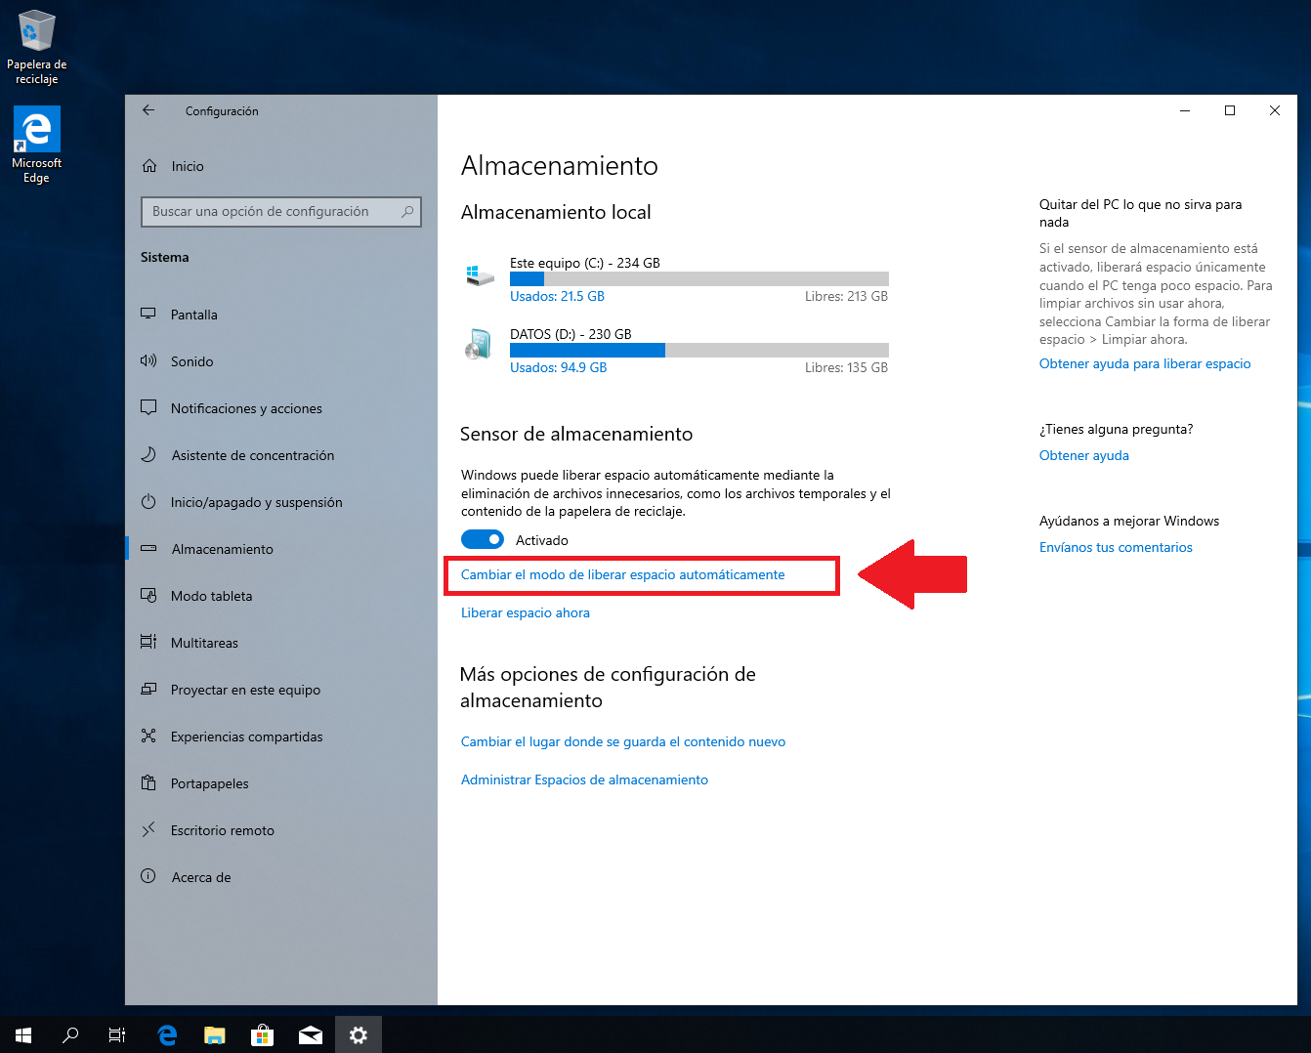Go to Pantalla settings
The height and width of the screenshot is (1053, 1311).
point(193,315)
